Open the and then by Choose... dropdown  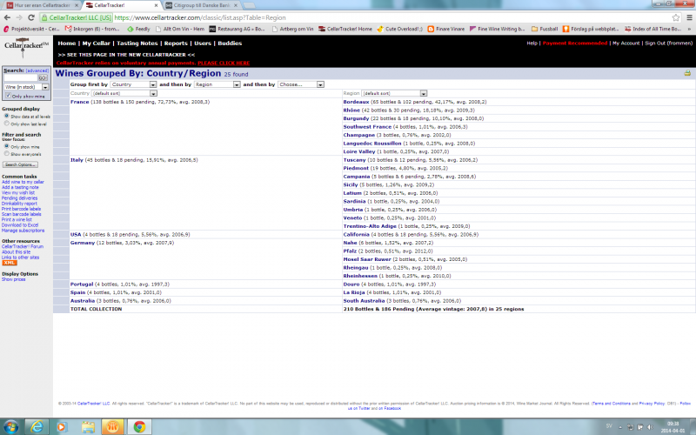(301, 84)
